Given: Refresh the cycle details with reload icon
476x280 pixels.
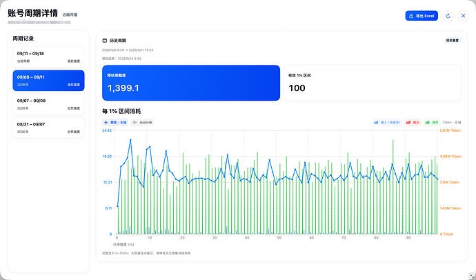Looking at the screenshot, I should 448,16.
